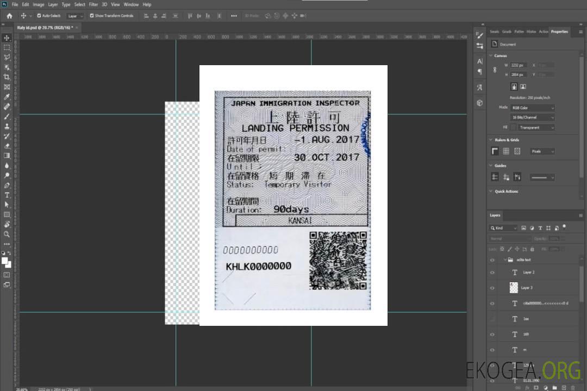Collapse the Rulers & Grids section
587x391 pixels.
click(x=491, y=140)
